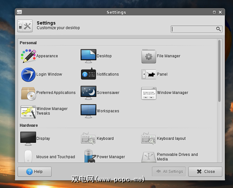Click the Workspaces label
The width and height of the screenshot is (233, 188).
(108, 111)
